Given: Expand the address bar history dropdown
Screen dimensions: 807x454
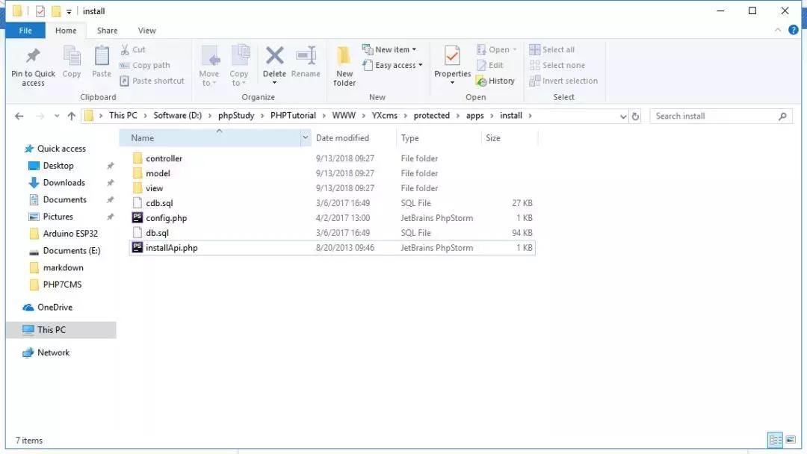Looking at the screenshot, I should (624, 116).
